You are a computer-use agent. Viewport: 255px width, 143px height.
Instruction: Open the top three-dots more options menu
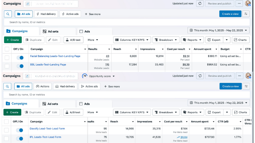coord(240,3)
